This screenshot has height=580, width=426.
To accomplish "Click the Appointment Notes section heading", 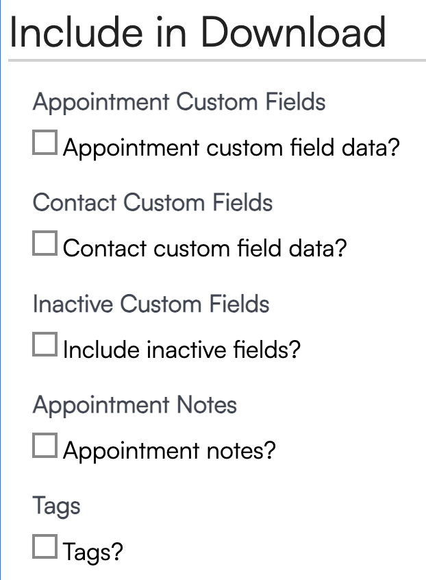I will point(134,404).
